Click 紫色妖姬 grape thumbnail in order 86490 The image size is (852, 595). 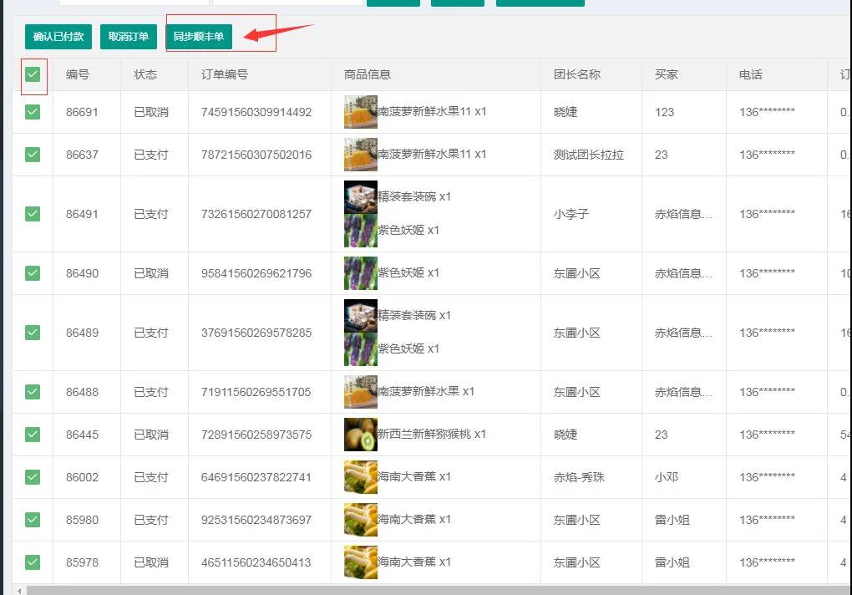[x=361, y=273]
